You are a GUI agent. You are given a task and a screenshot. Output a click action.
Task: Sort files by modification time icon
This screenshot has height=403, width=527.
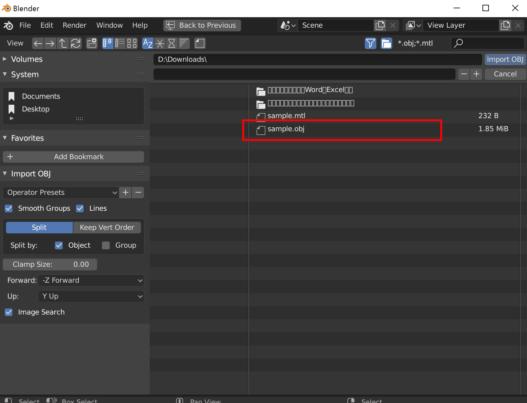172,43
